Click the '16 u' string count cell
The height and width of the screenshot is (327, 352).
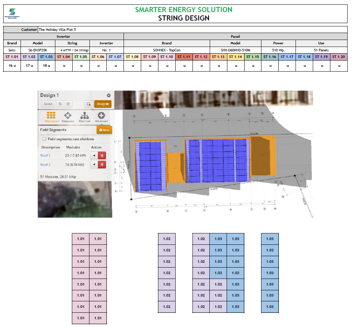(12, 66)
